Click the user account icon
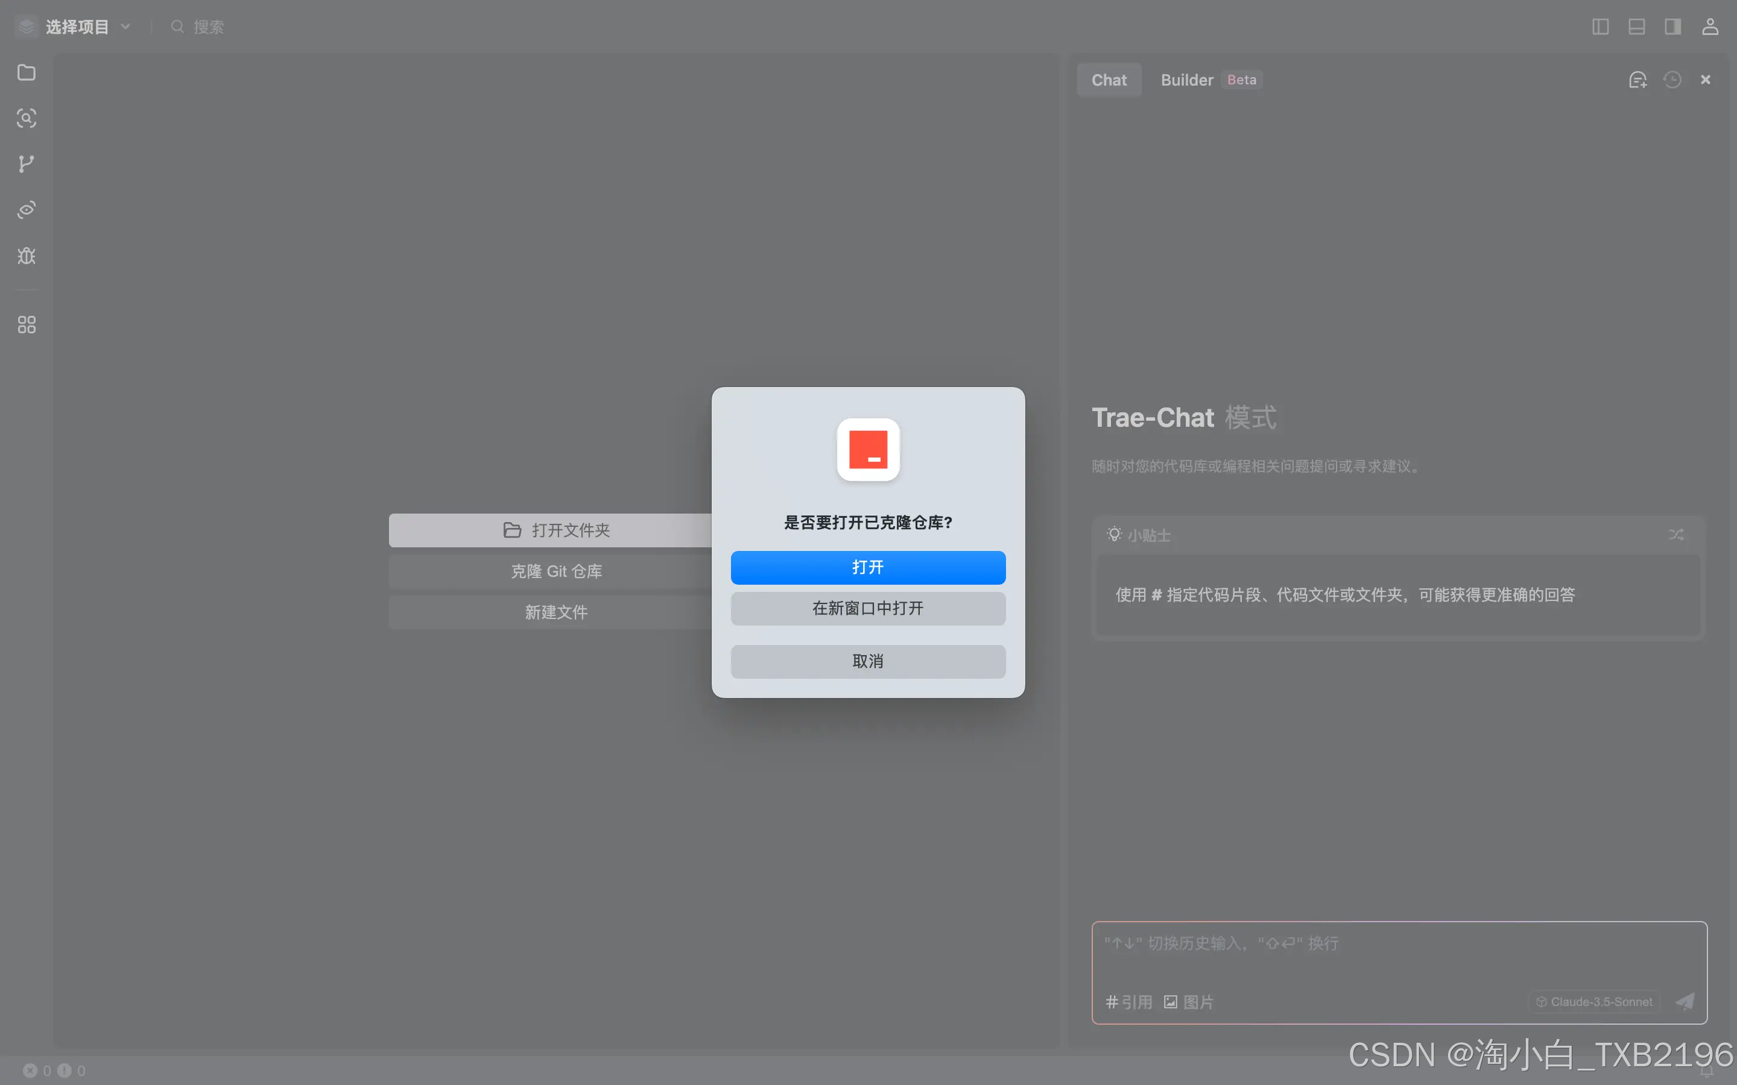This screenshot has height=1085, width=1737. coord(1710,27)
